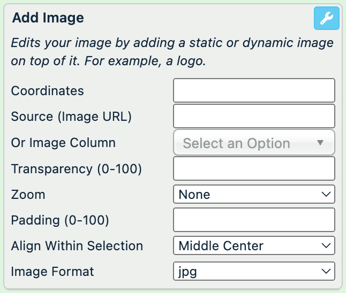This screenshot has height=293, width=346.
Task: Open the Align Within Selection dropdown
Action: [254, 246]
